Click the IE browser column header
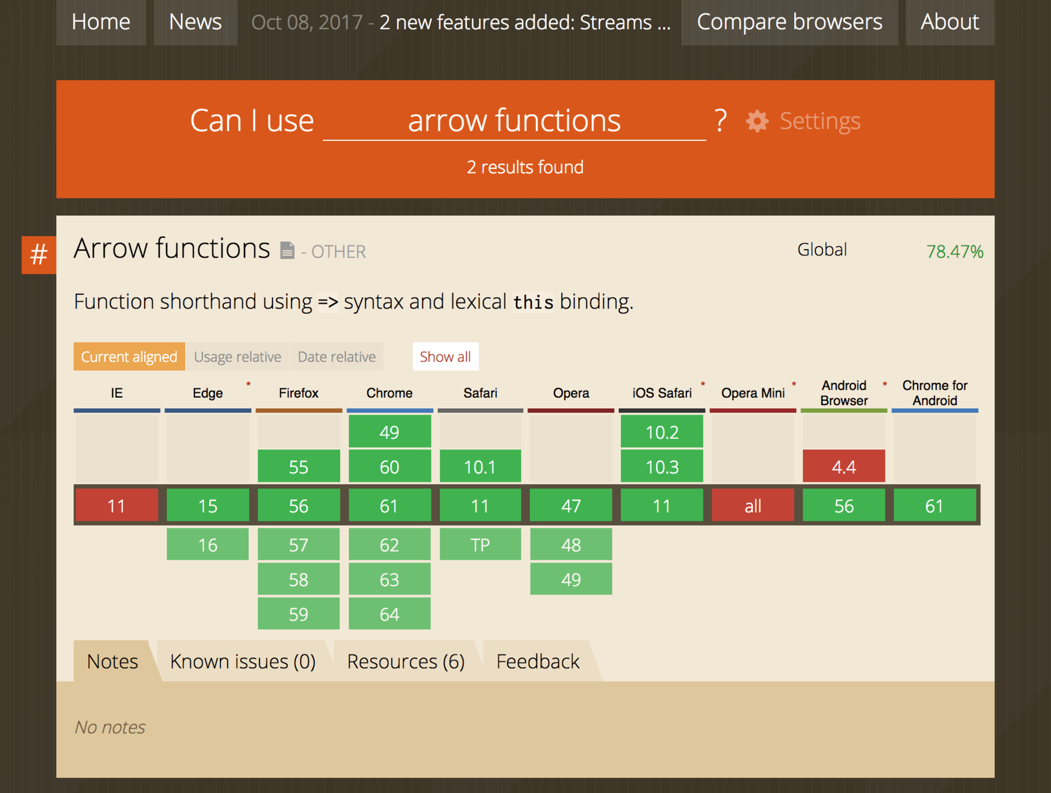The image size is (1051, 793). [117, 393]
